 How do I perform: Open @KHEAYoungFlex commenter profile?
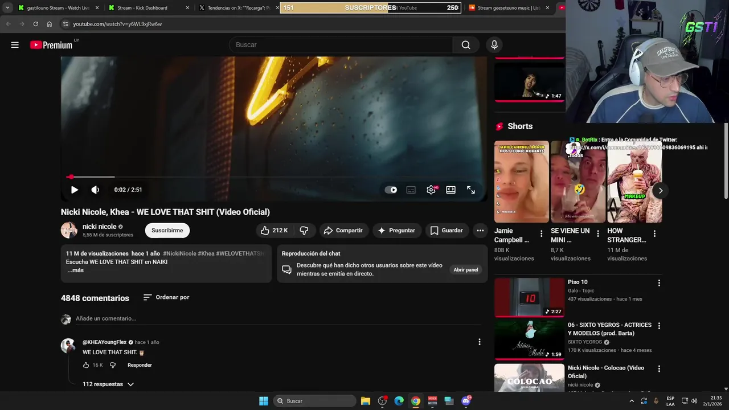[105, 342]
